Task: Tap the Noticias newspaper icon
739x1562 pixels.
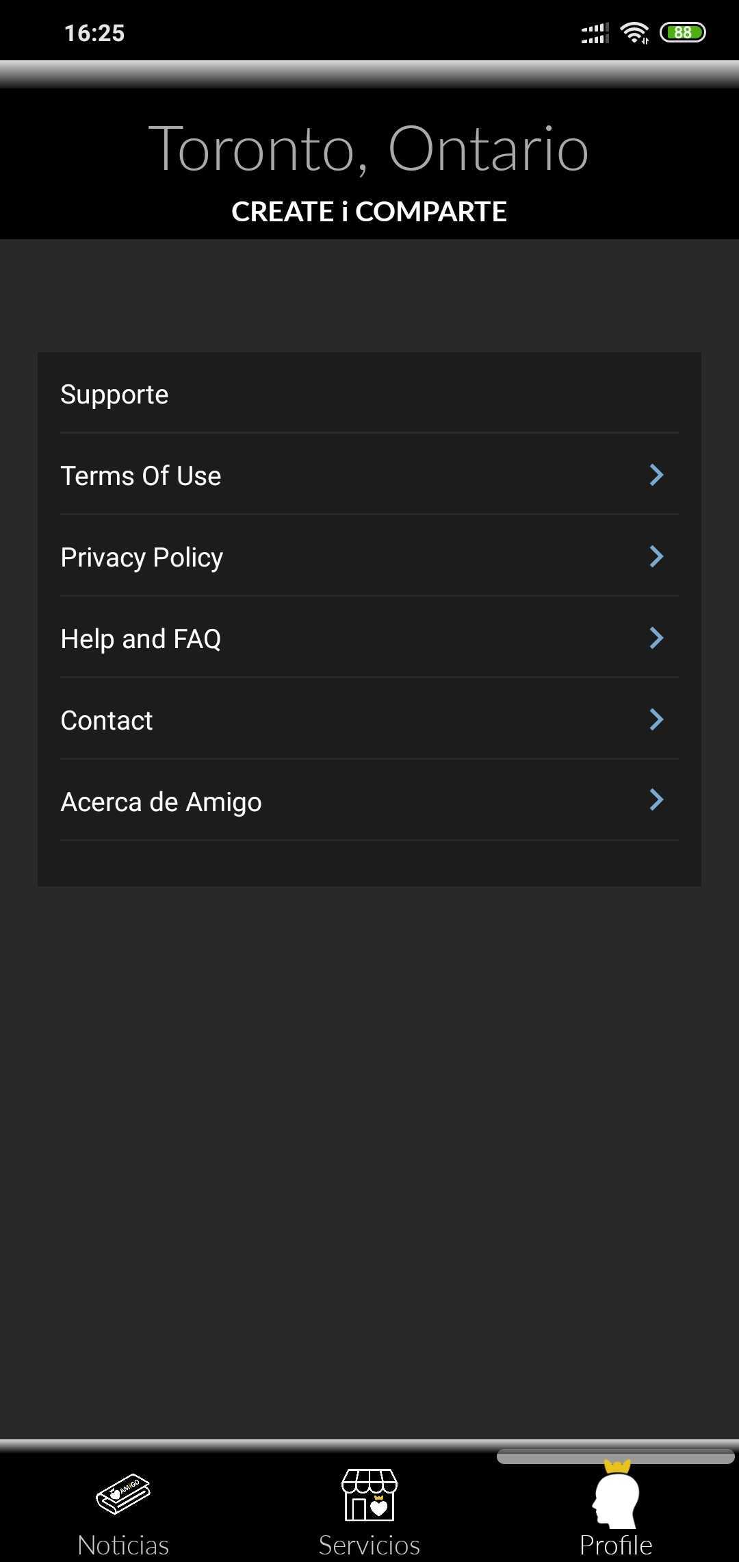Action: coord(123,1493)
